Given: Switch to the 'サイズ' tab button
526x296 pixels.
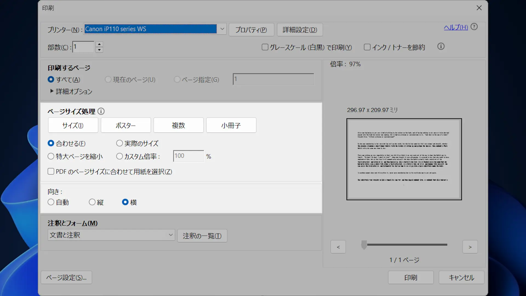Looking at the screenshot, I should 73,125.
